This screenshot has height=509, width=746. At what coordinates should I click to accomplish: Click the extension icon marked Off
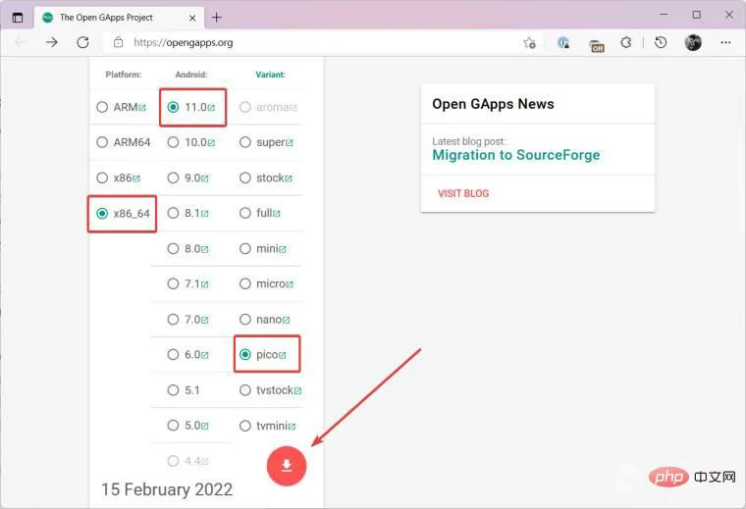597,46
